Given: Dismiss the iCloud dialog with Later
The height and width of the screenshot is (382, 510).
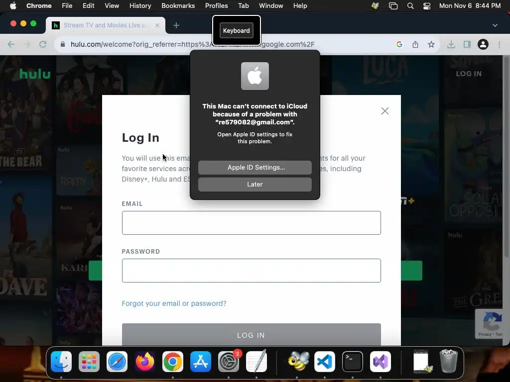Looking at the screenshot, I should (255, 184).
